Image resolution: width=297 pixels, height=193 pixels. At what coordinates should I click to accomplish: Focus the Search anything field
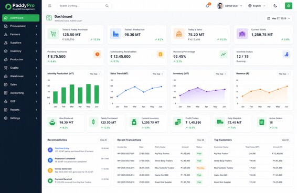click(84, 6)
